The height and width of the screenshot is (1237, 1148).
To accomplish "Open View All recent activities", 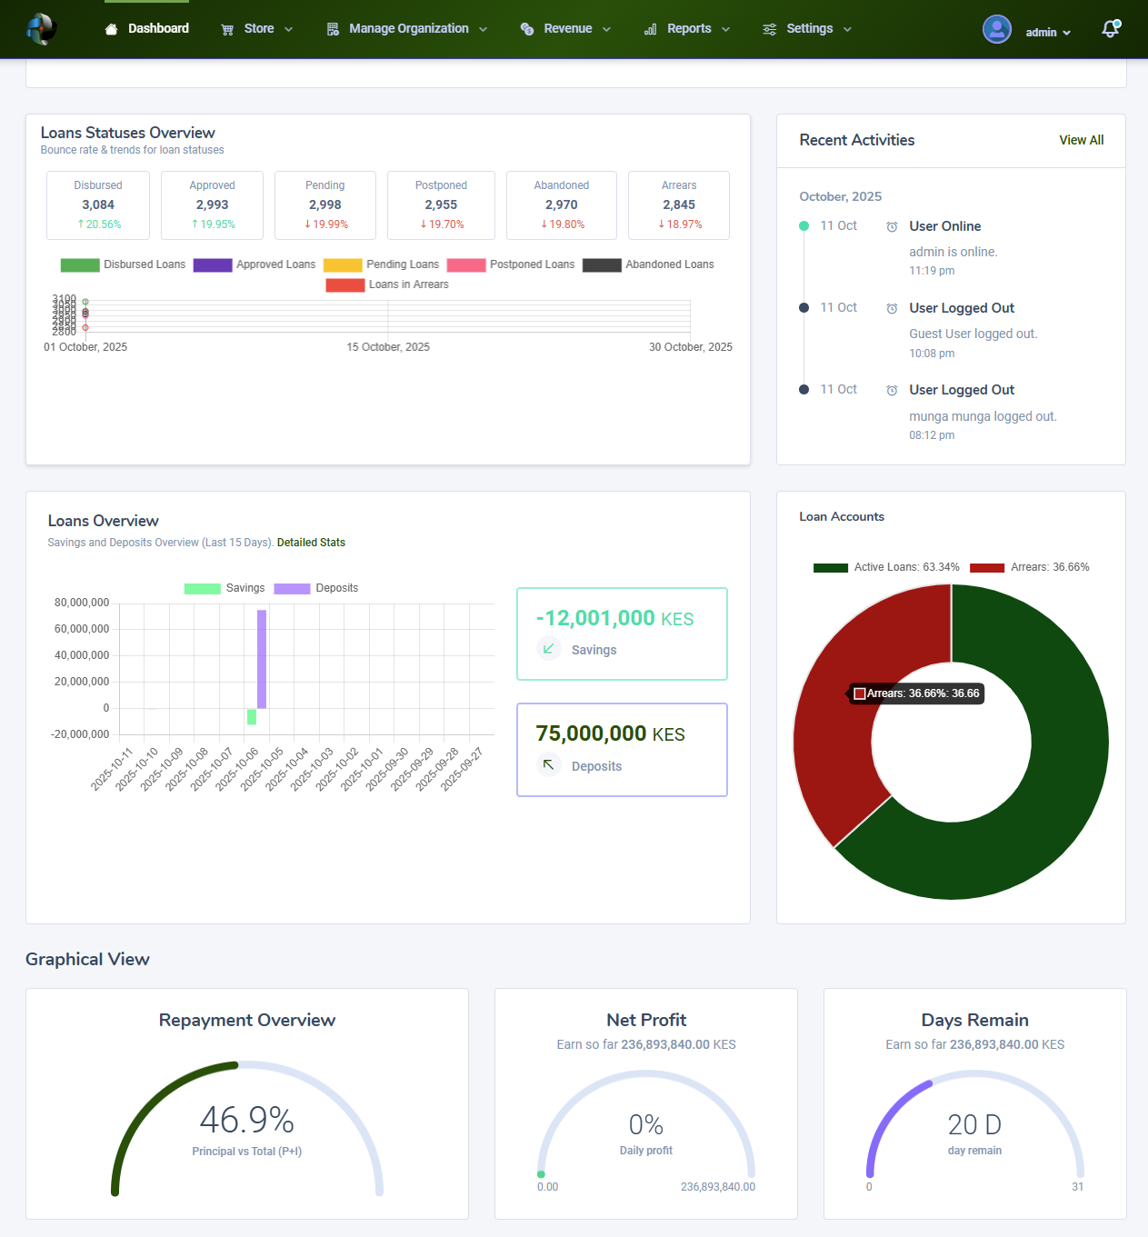I will pos(1081,140).
